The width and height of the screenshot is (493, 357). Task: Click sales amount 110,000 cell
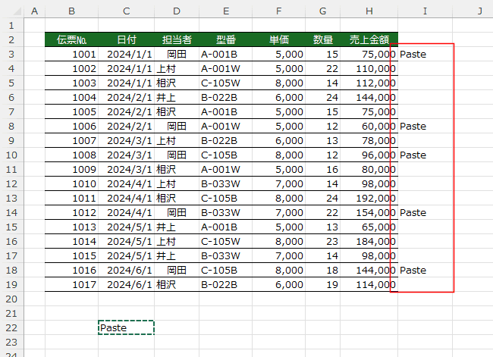[x=369, y=69]
